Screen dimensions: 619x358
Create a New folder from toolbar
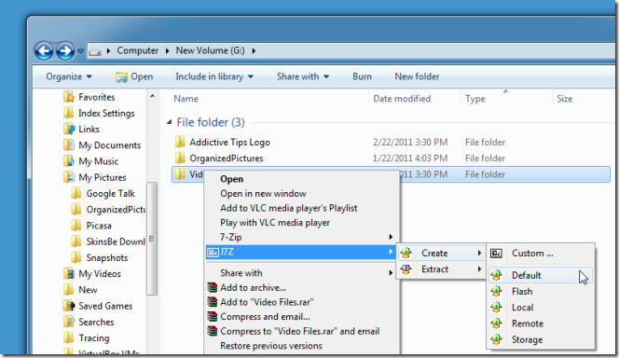[x=417, y=76]
